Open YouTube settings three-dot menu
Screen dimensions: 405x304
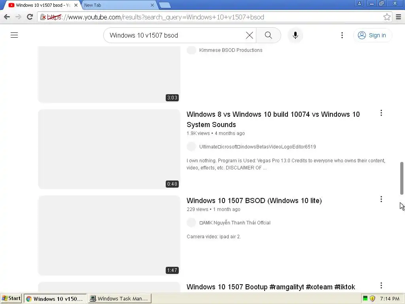tap(342, 35)
